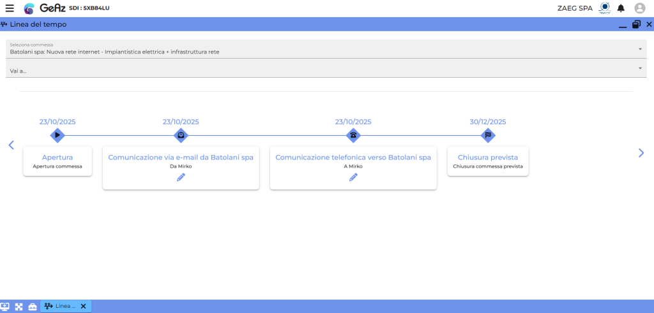Restore the Linea del tempo panel window
Screen dimensions: 654x313
[x=636, y=24]
